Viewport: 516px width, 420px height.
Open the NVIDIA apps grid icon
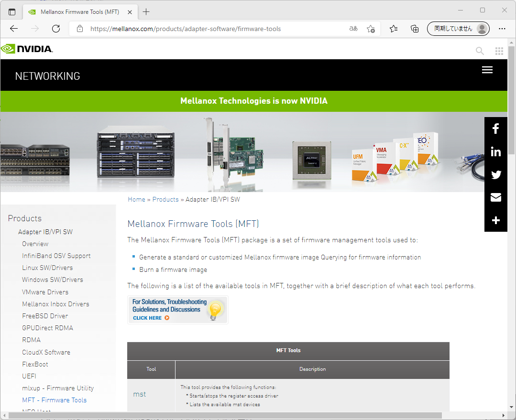tap(499, 51)
